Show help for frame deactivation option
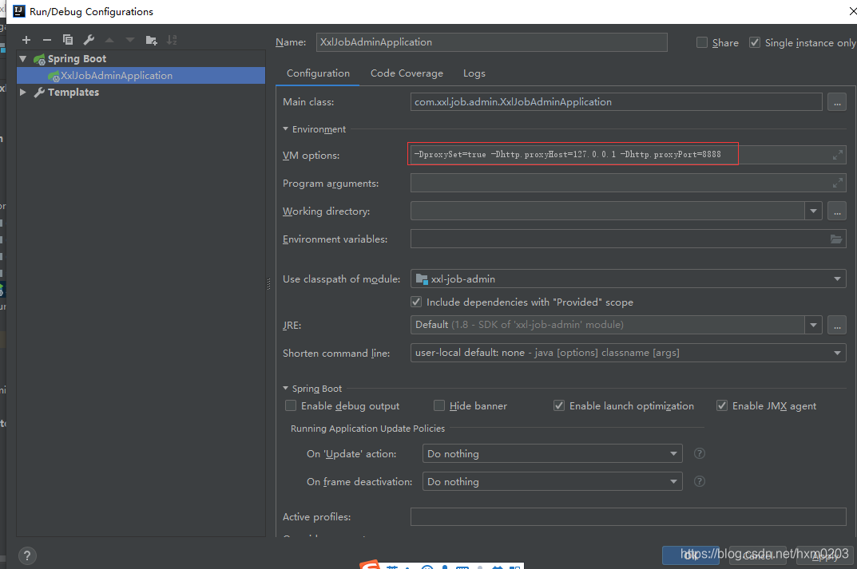Viewport: 857px width, 569px height. click(699, 481)
